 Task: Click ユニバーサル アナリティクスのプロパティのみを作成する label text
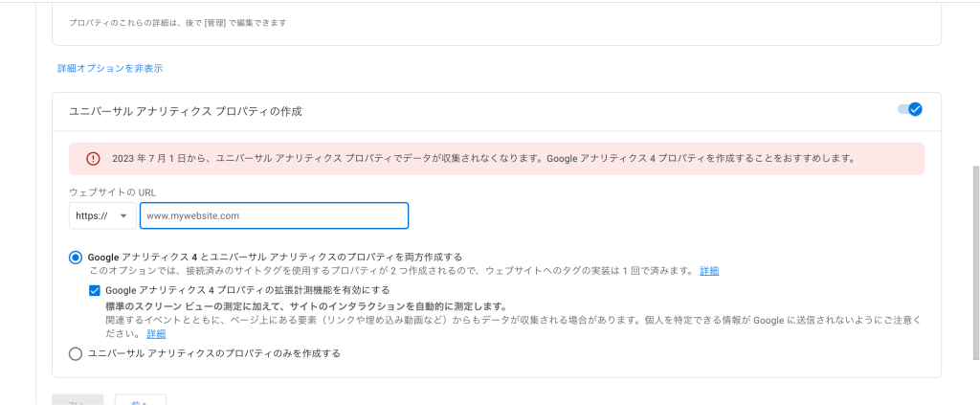pos(214,353)
